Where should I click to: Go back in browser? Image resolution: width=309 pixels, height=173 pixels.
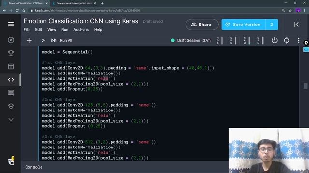pyautogui.click(x=4, y=10)
